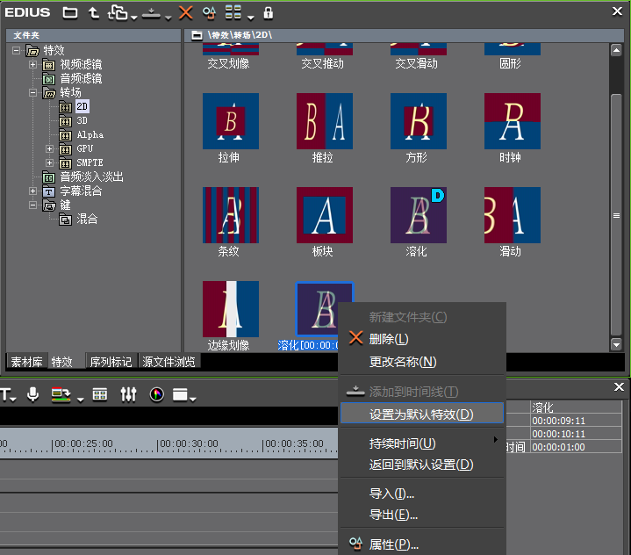Screen dimensions: 631x555
Task: Click the move up one folder icon
Action: (x=92, y=13)
